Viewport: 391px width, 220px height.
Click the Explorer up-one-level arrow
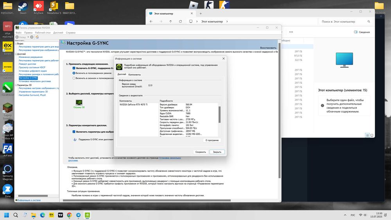(x=170, y=21)
